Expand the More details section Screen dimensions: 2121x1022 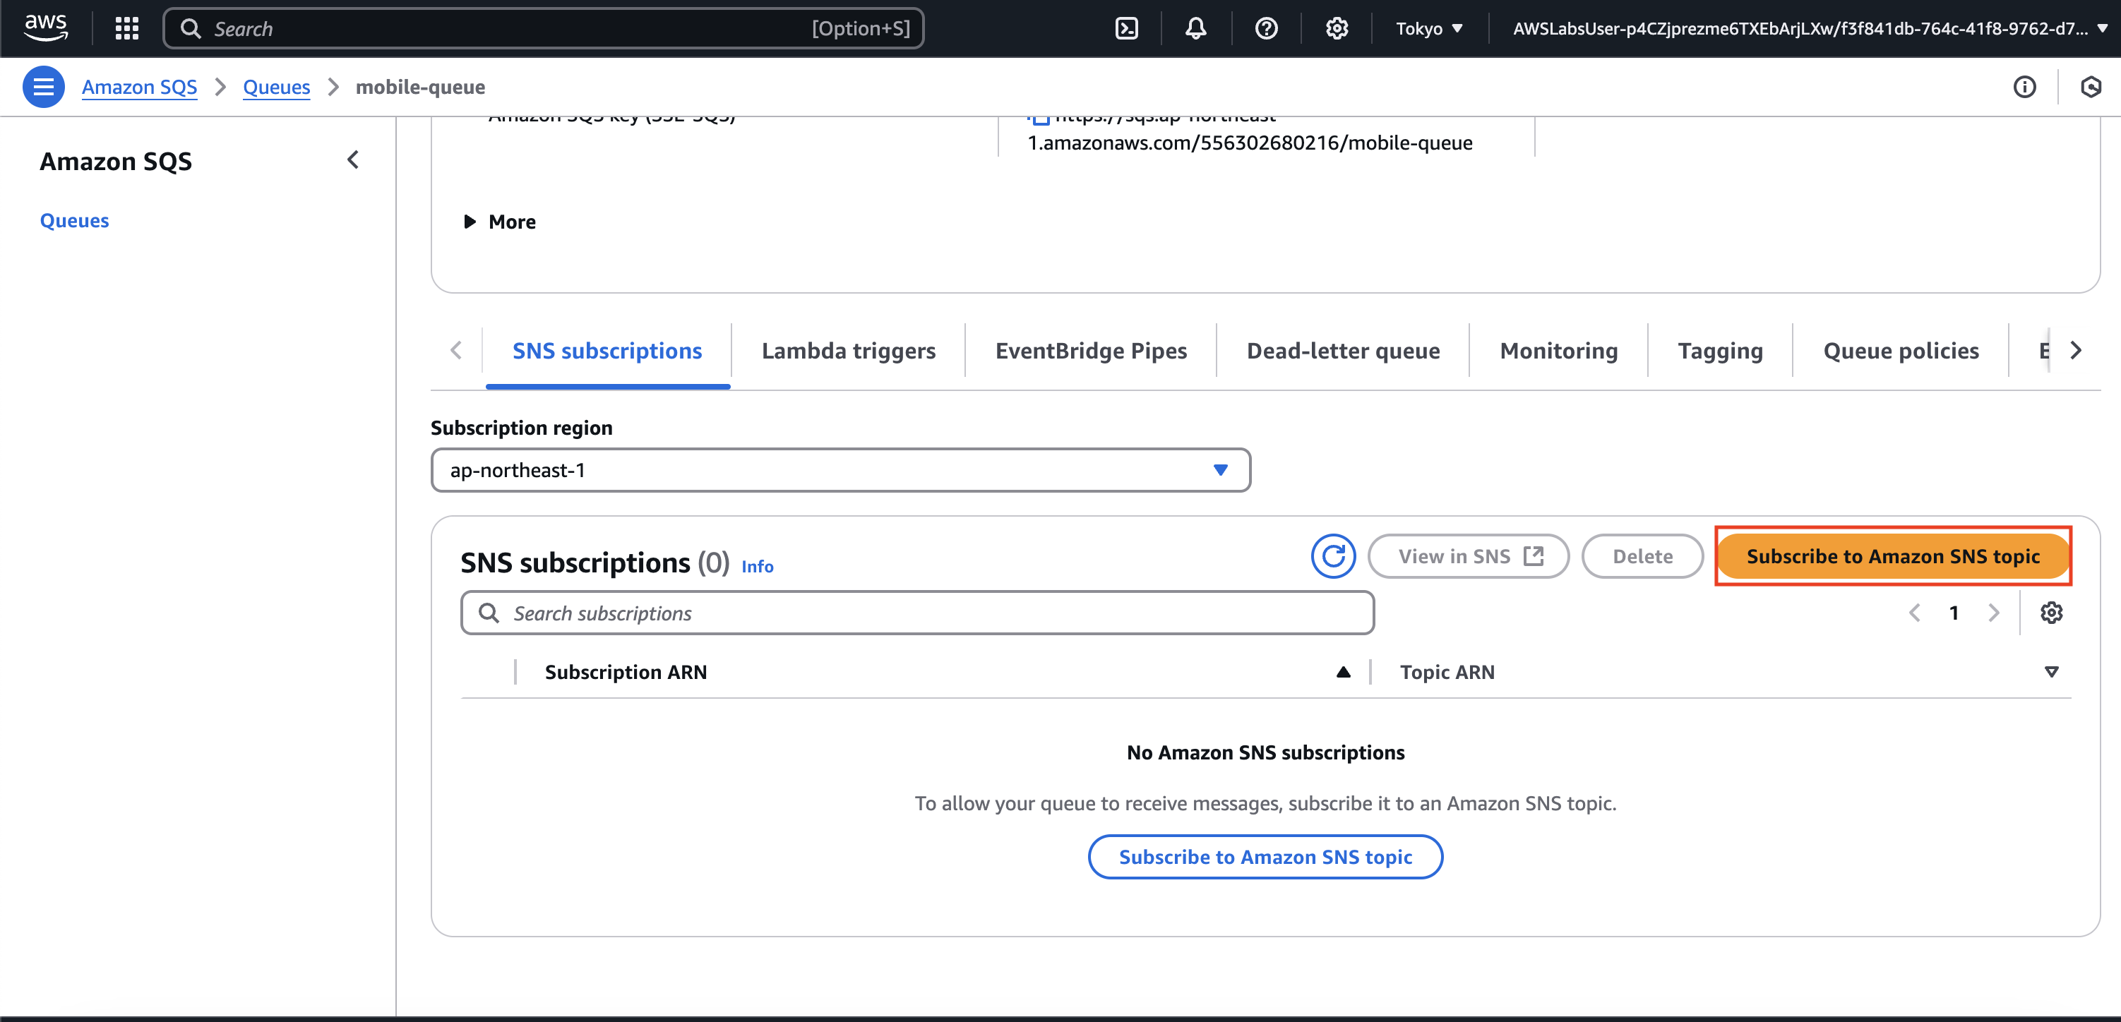[x=499, y=222]
